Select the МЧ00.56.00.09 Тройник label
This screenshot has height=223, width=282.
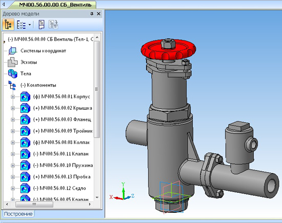pyautogui.click(x=63, y=131)
